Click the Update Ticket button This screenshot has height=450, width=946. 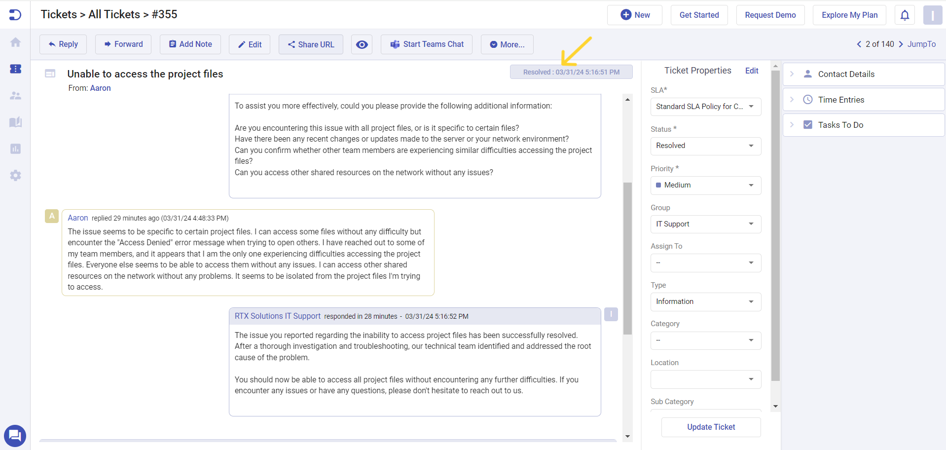point(711,427)
